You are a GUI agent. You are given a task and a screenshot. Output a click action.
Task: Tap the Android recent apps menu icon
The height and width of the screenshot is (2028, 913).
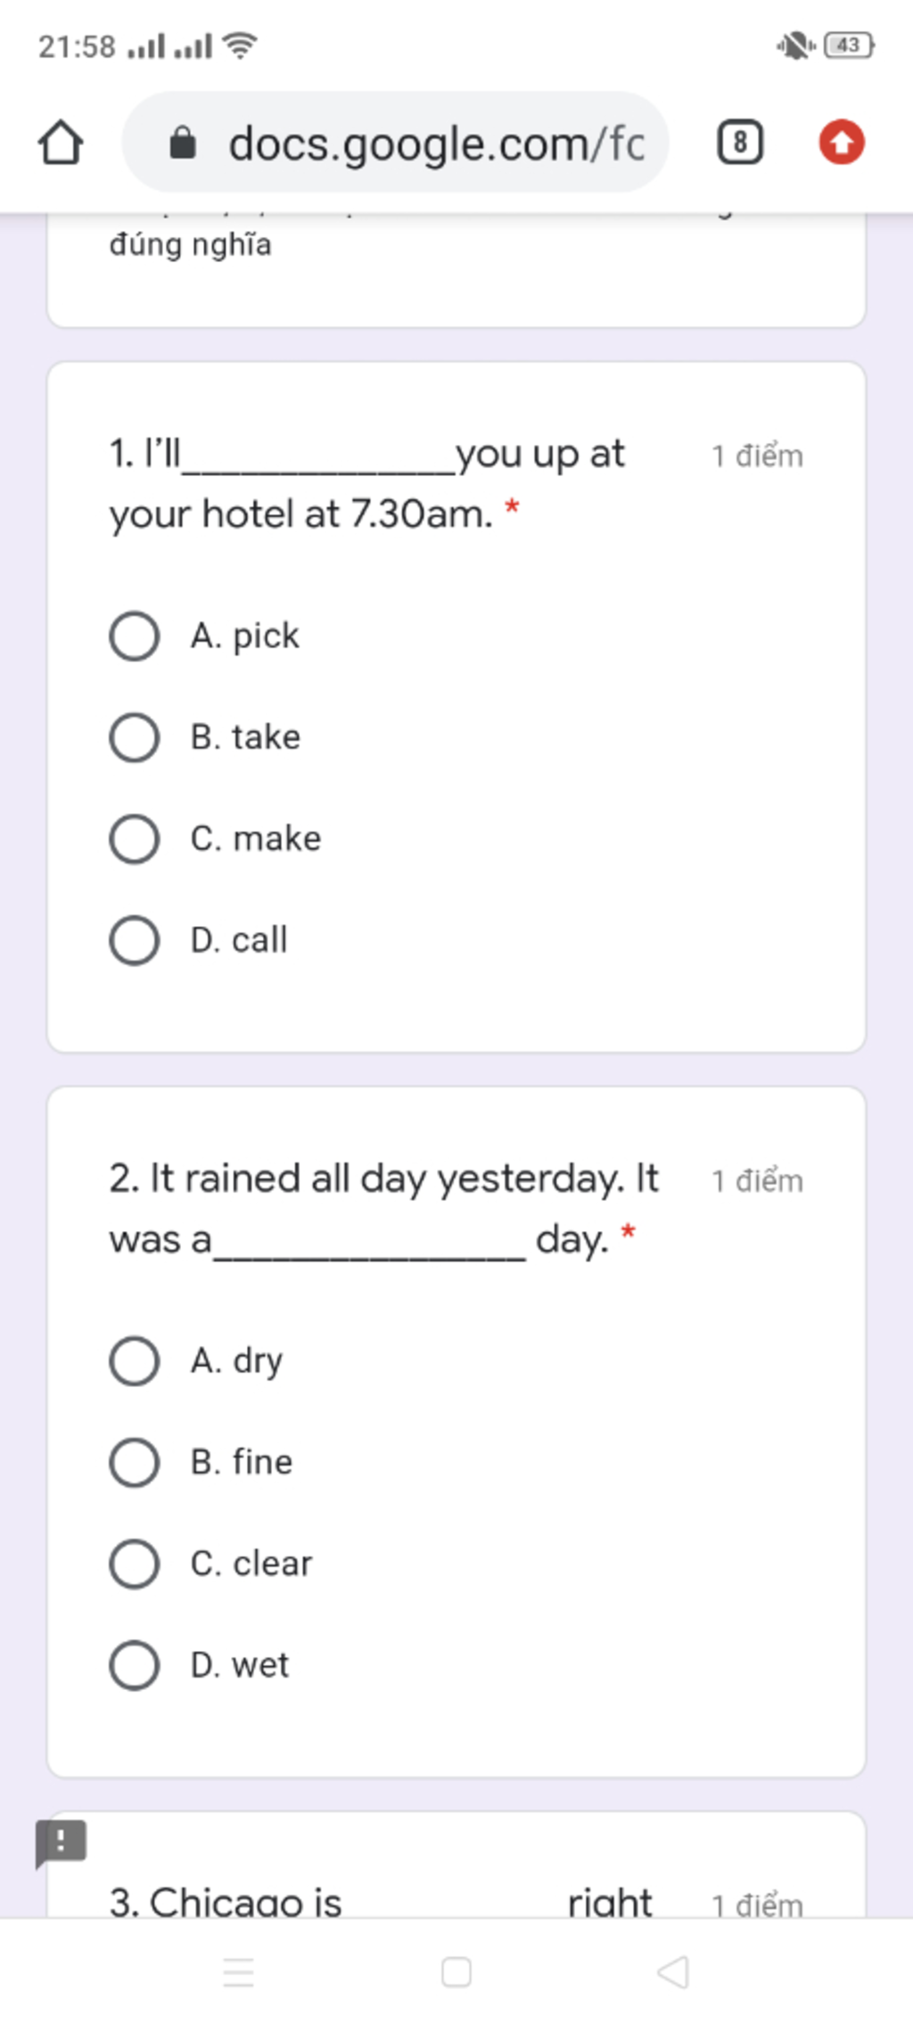pyautogui.click(x=238, y=1973)
